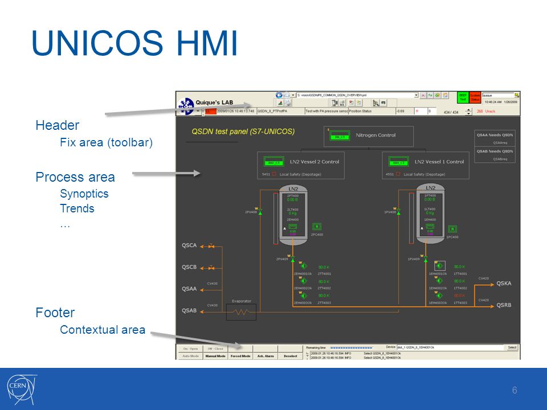Click vessel 1 level bar gauge

tap(411, 218)
